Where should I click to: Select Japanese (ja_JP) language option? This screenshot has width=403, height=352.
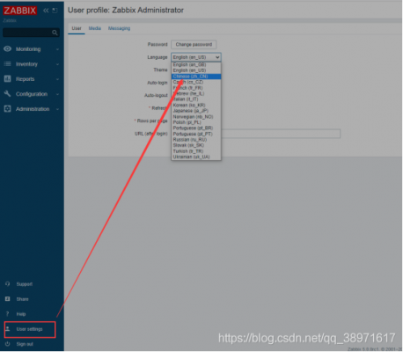(x=196, y=111)
